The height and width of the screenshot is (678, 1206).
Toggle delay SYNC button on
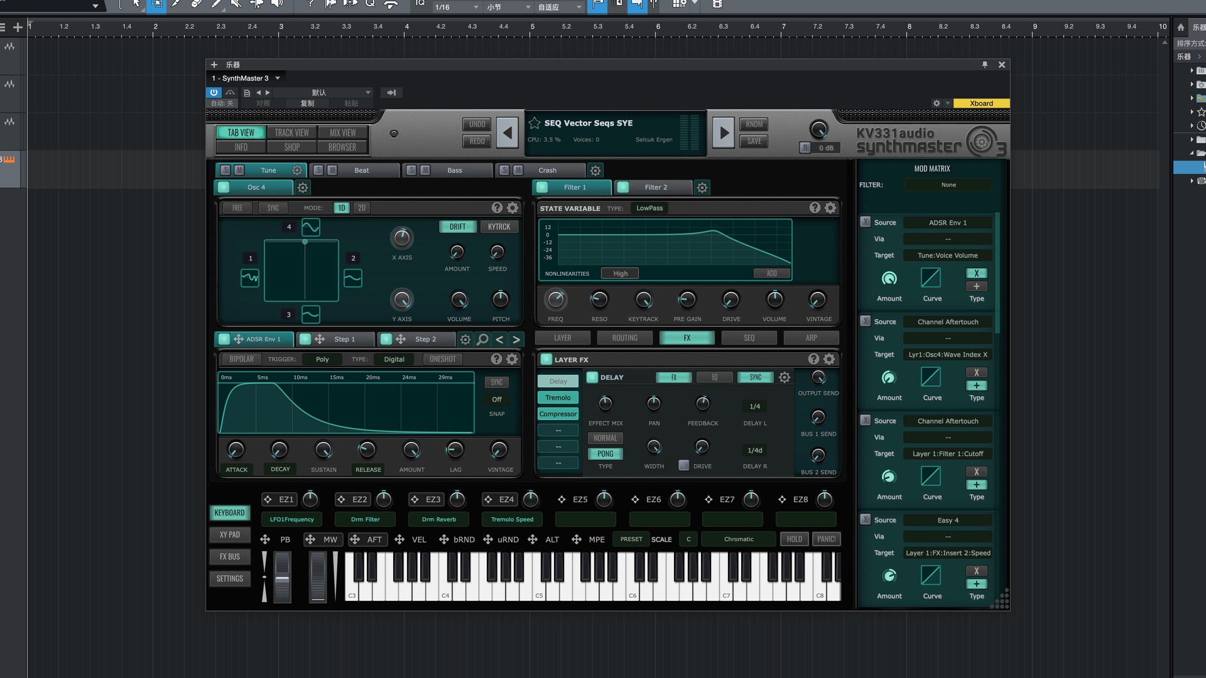(755, 377)
